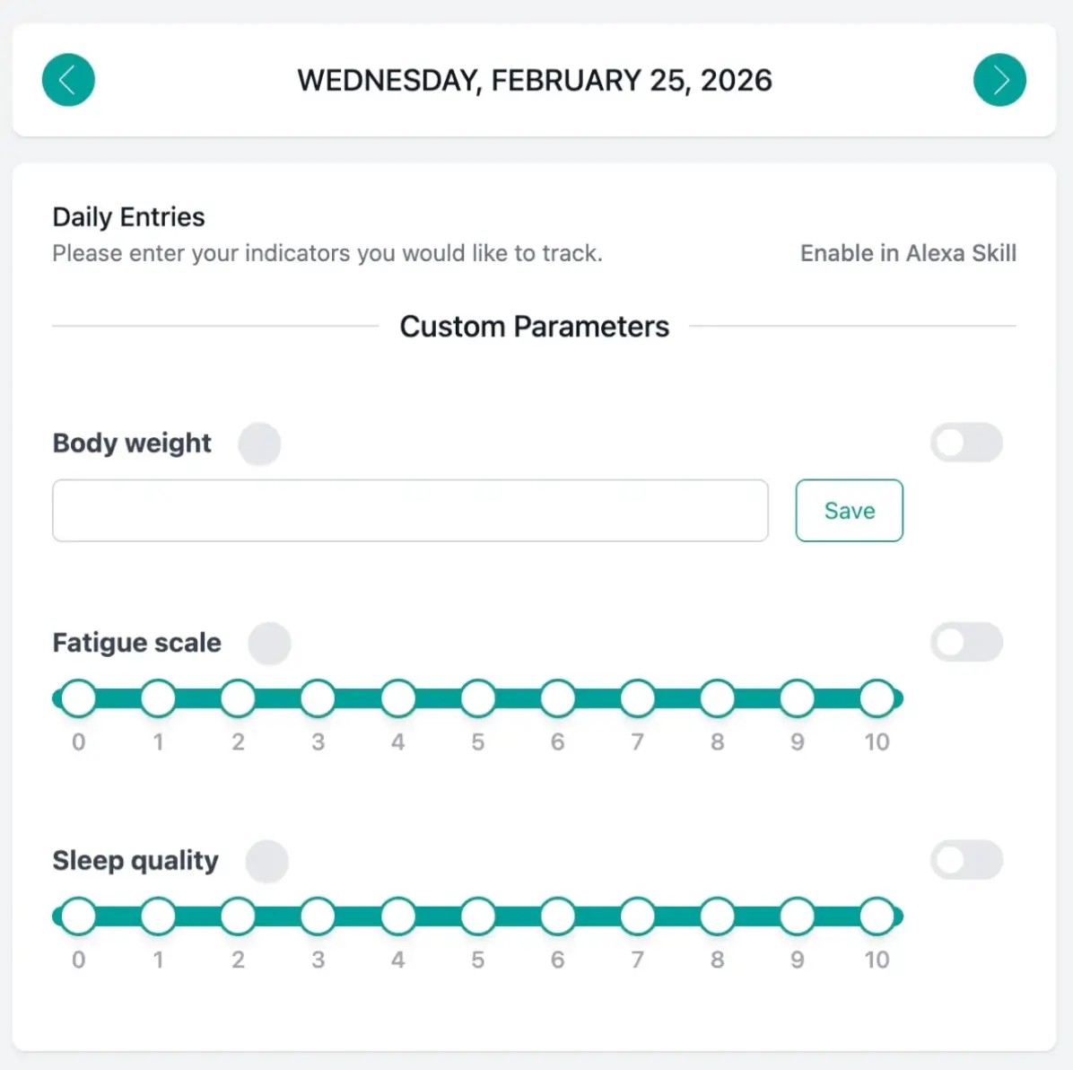Select 10 on the sleep quality scale
Image resolution: width=1073 pixels, height=1070 pixels.
pos(877,915)
